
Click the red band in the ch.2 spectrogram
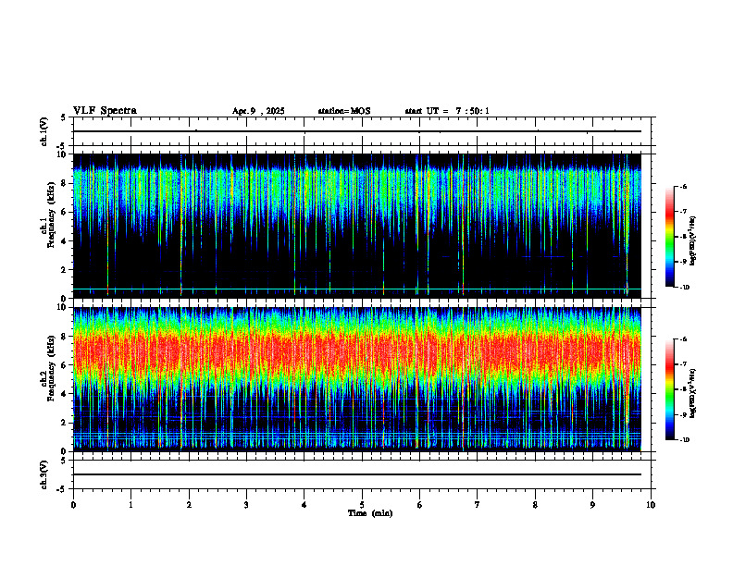tap(357, 351)
